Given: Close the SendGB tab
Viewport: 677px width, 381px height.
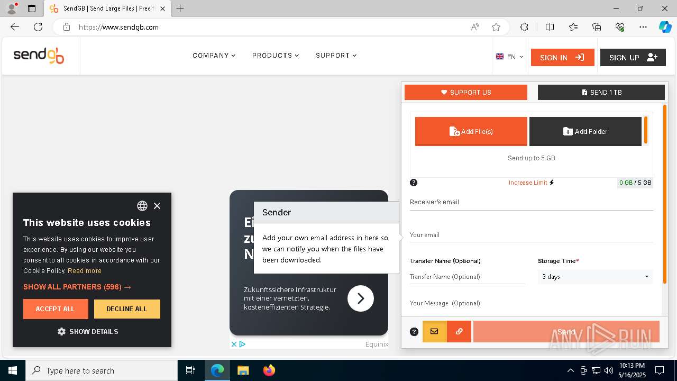Looking at the screenshot, I should 162,8.
